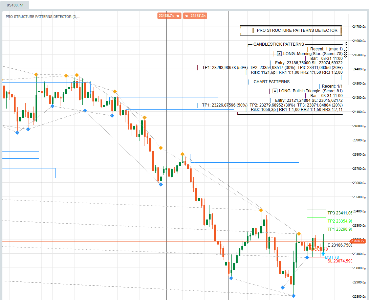Select the PRO STRUCTURE PATTERNS DETECTOR indicator label top-left
This screenshot has width=369, height=300.
pyautogui.click(x=43, y=17)
